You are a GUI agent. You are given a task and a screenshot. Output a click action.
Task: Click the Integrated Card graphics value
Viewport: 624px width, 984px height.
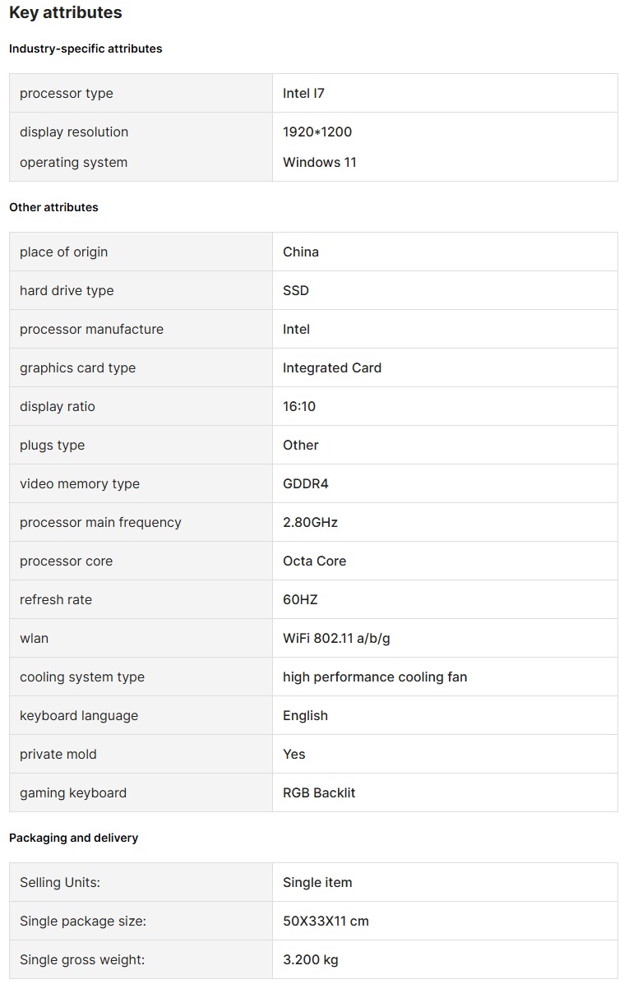pos(332,367)
